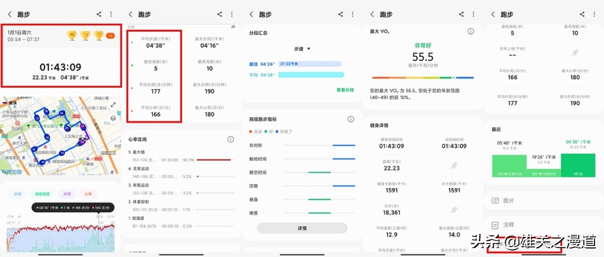Go back from the map summary screen

click(10, 15)
